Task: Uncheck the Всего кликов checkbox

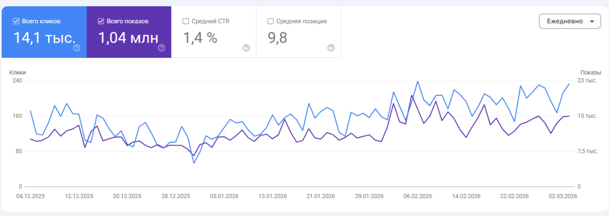Action: pos(16,21)
